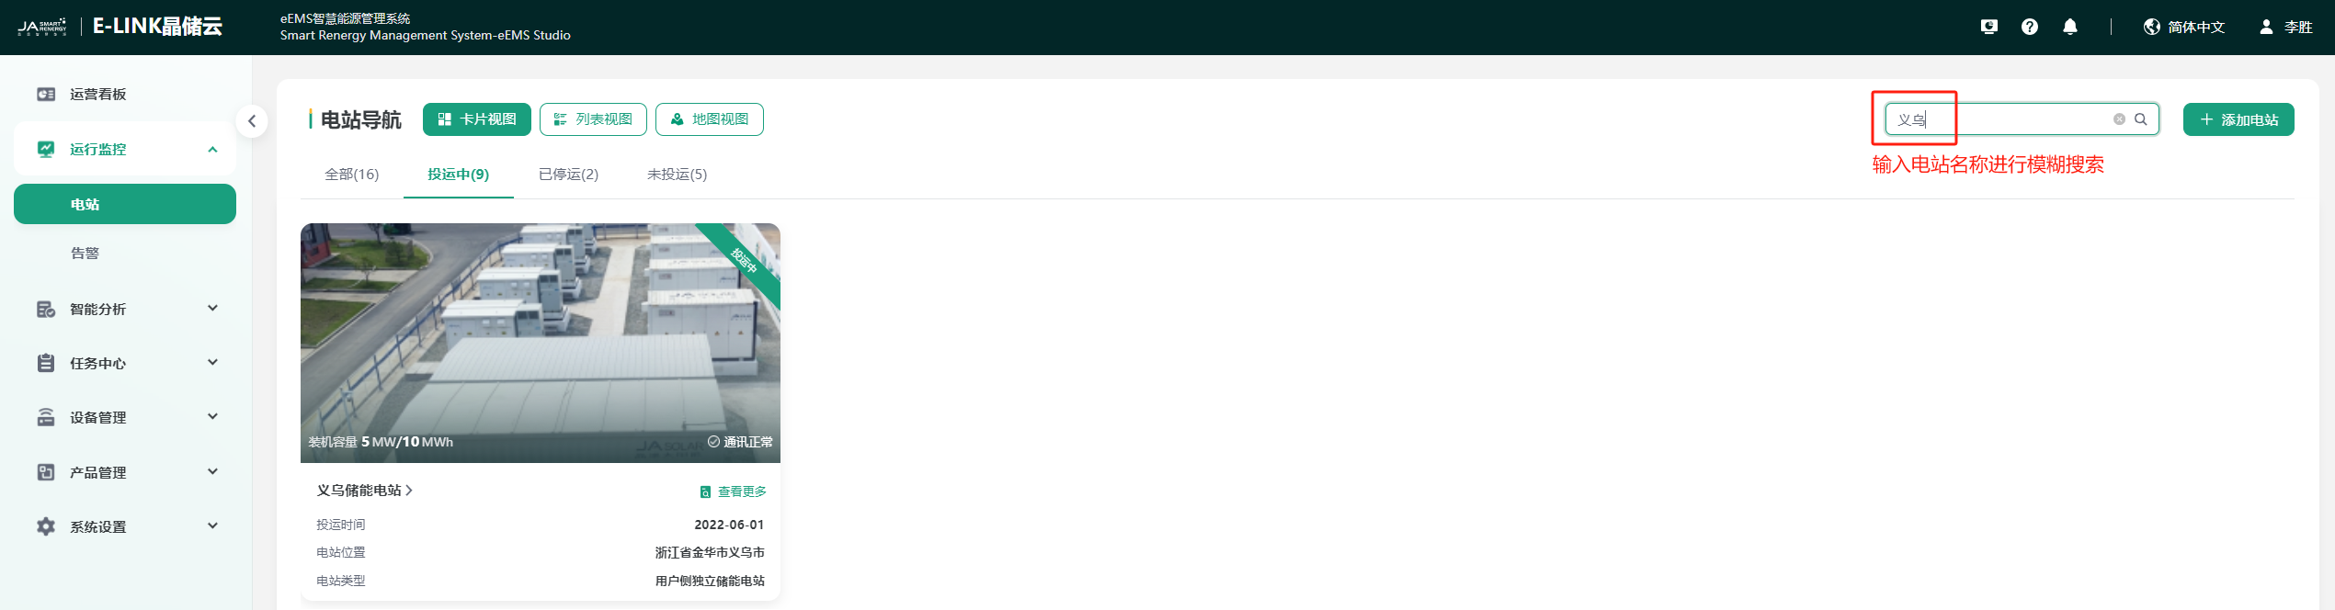The image size is (2335, 610).
Task: Clear the search box with the x icon
Action: (2119, 119)
